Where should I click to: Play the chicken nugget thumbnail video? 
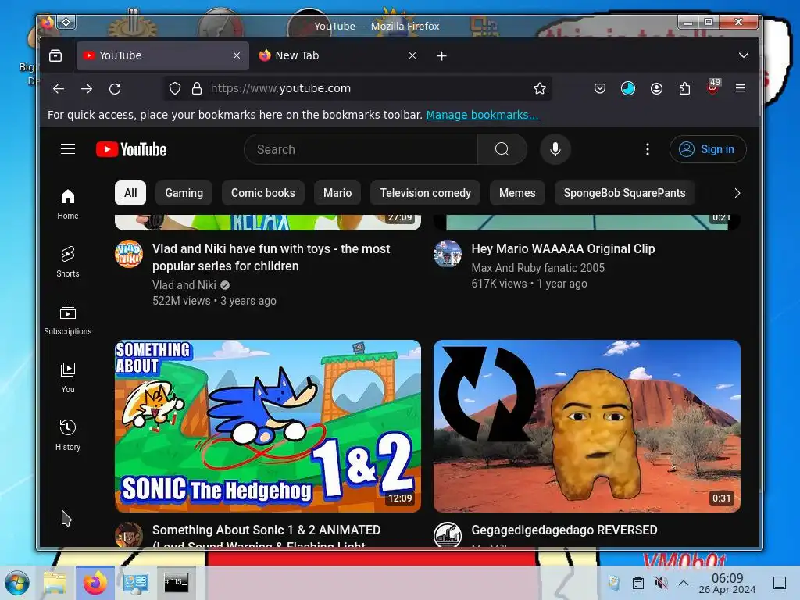587,426
